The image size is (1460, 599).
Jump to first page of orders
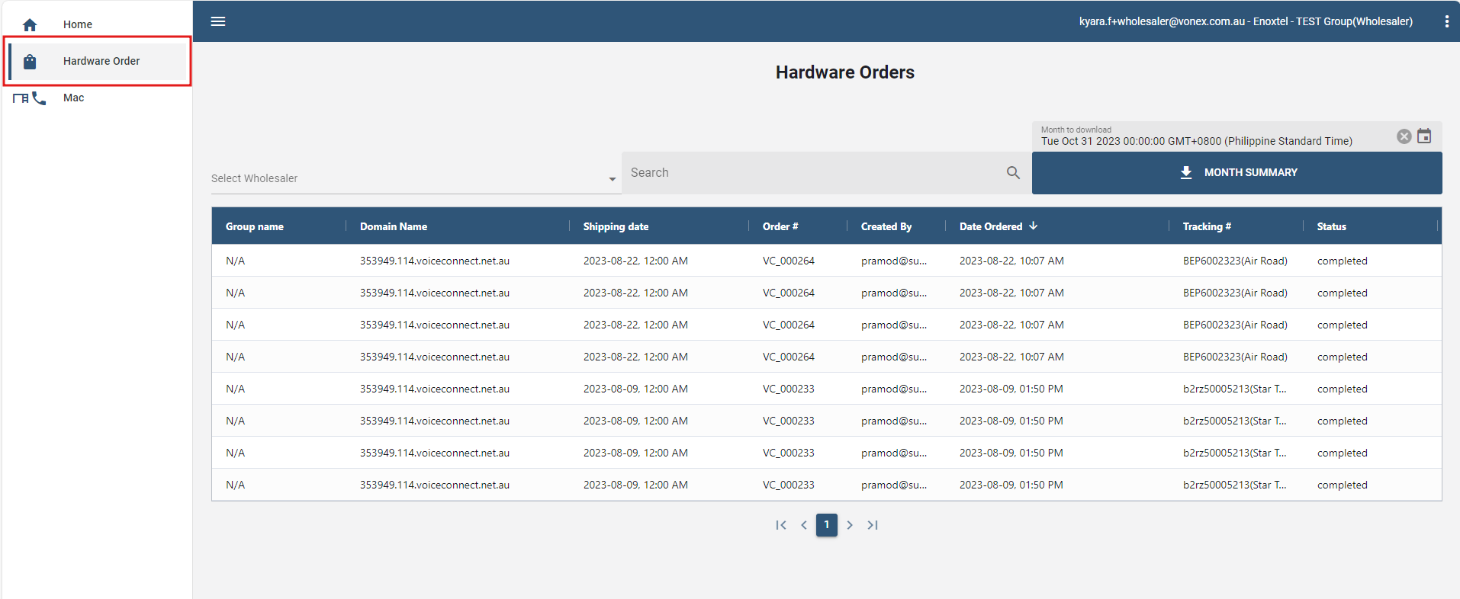coord(780,525)
